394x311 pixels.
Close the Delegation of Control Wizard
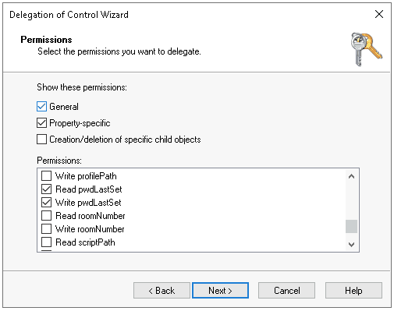[x=379, y=14]
